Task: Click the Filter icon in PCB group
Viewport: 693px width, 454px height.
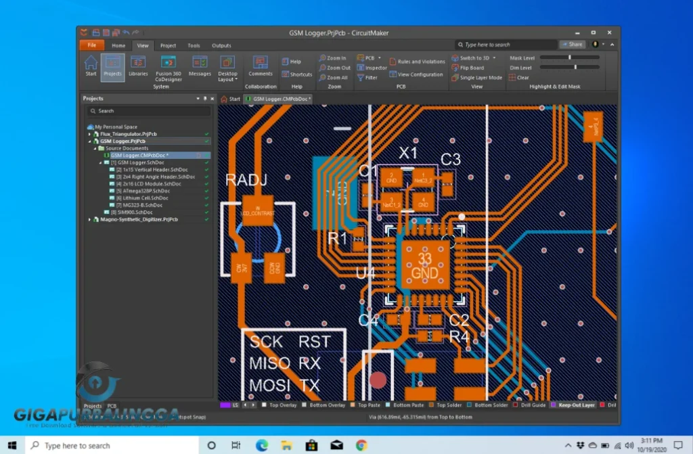Action: [x=371, y=78]
